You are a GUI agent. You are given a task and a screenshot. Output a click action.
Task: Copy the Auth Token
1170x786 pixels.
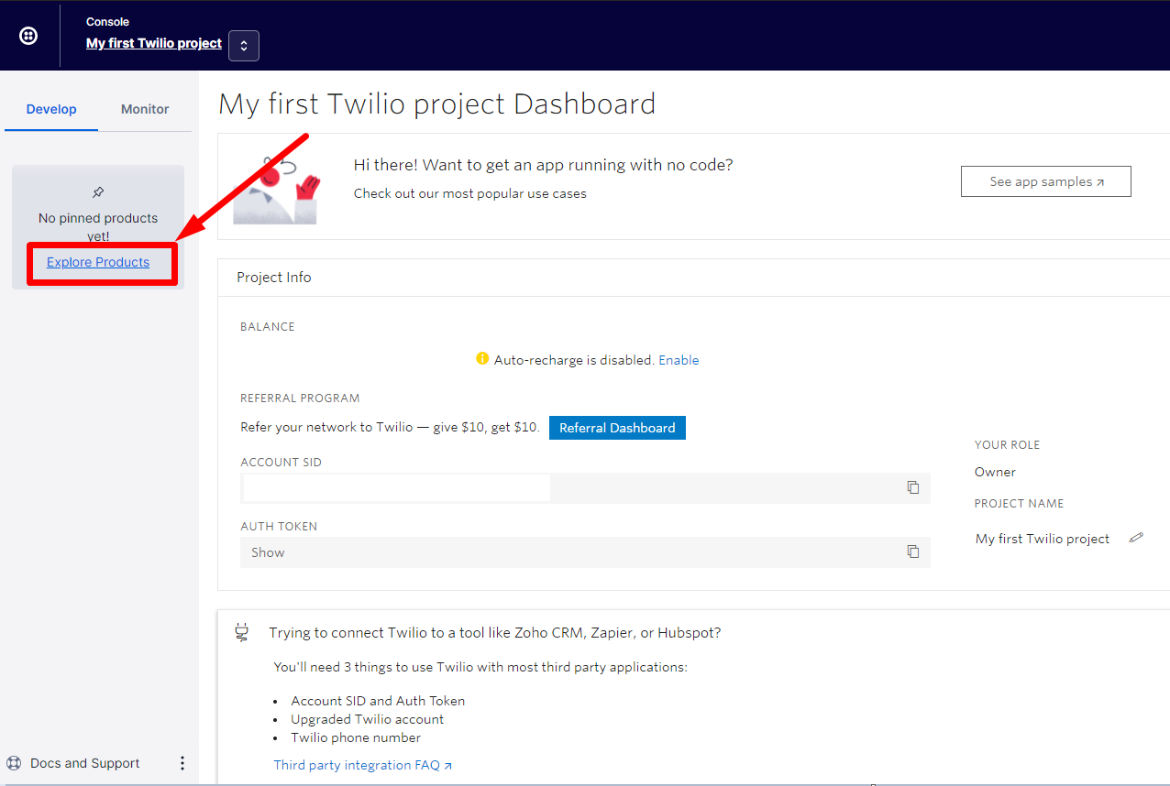(913, 551)
